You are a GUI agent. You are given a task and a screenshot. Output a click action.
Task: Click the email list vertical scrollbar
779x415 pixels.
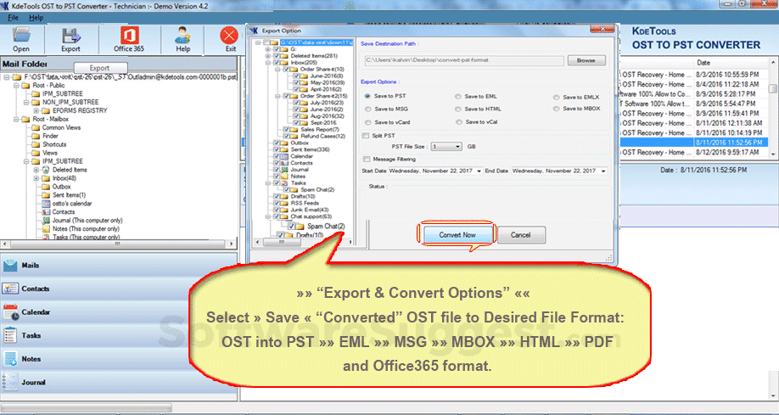click(773, 109)
